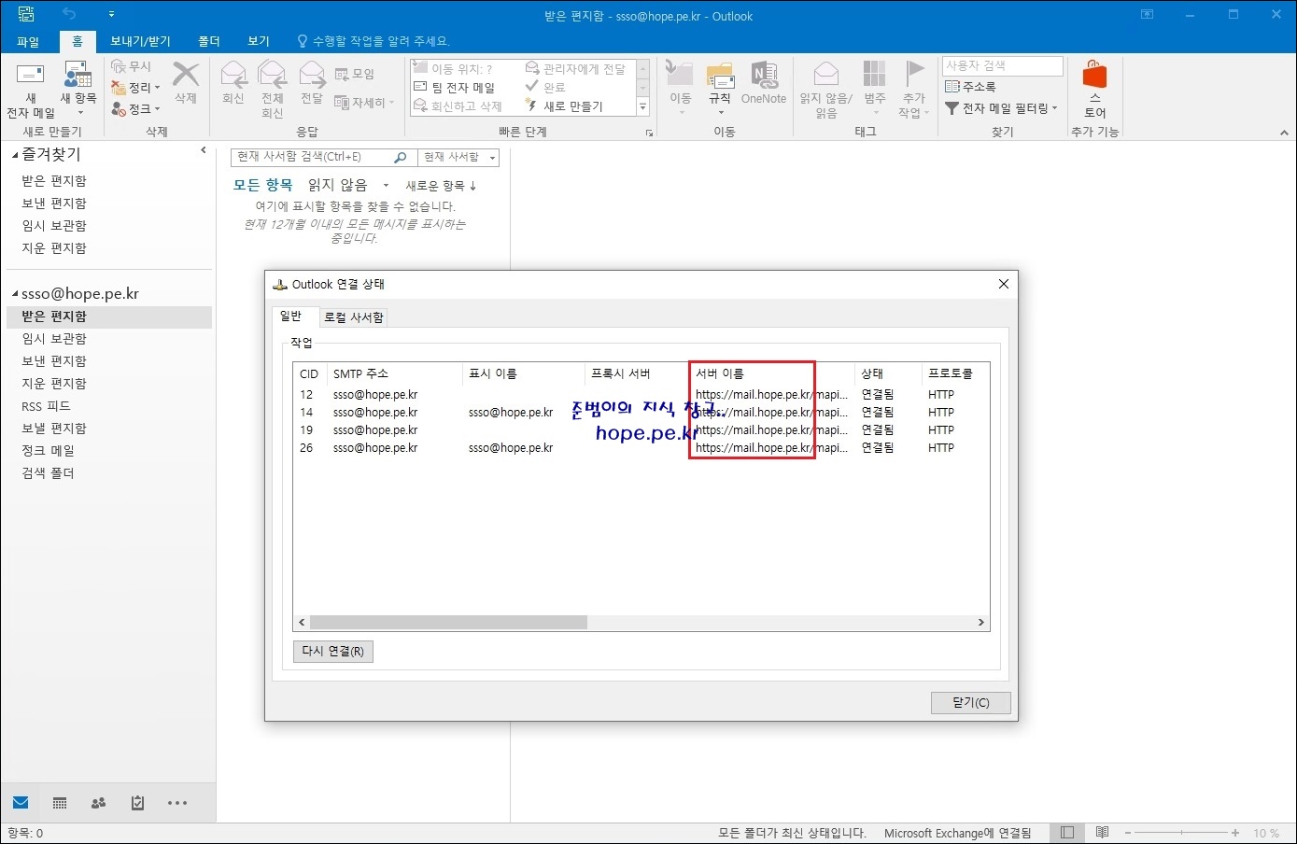
Task: Click the Tell Me (수행할 작업을 알려 주세요) box
Action: [374, 41]
